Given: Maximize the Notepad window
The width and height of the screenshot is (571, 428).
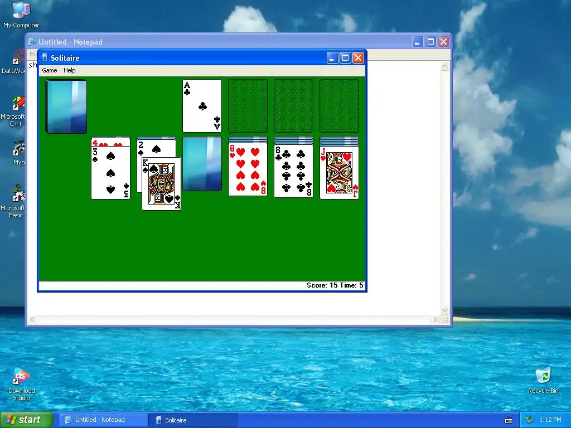Looking at the screenshot, I should click(x=430, y=42).
